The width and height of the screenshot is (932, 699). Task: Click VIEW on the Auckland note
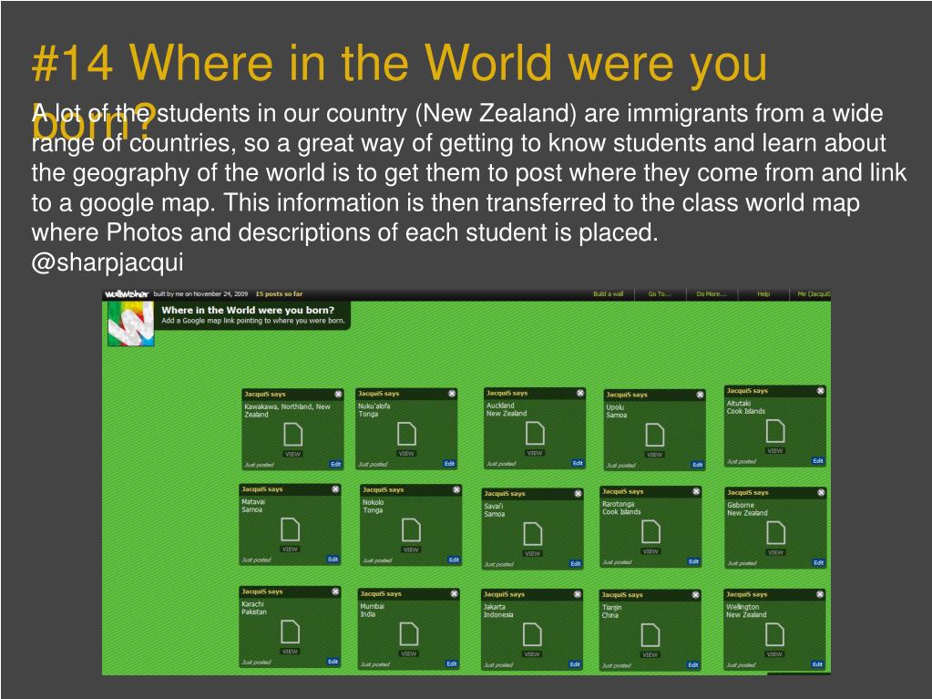(535, 453)
